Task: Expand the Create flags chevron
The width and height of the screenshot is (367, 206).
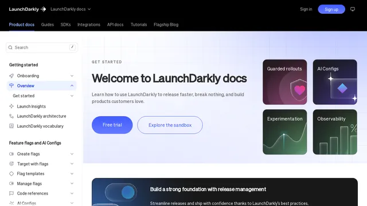Action: [72, 154]
